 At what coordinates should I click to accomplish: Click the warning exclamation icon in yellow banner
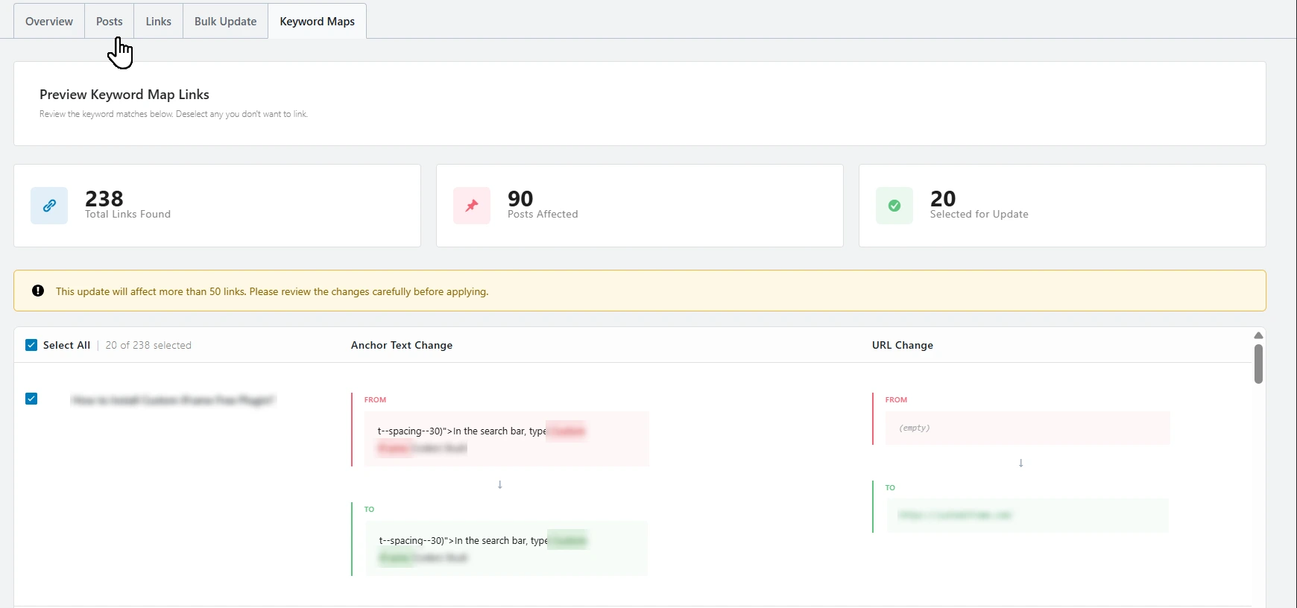point(38,291)
